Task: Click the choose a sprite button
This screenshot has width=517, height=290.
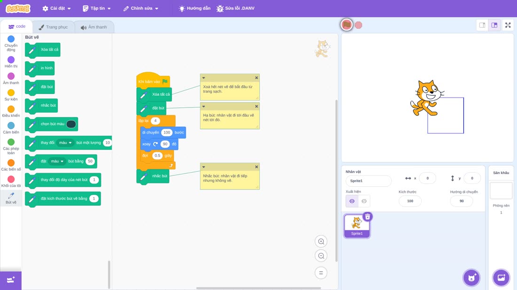Action: pos(471,277)
